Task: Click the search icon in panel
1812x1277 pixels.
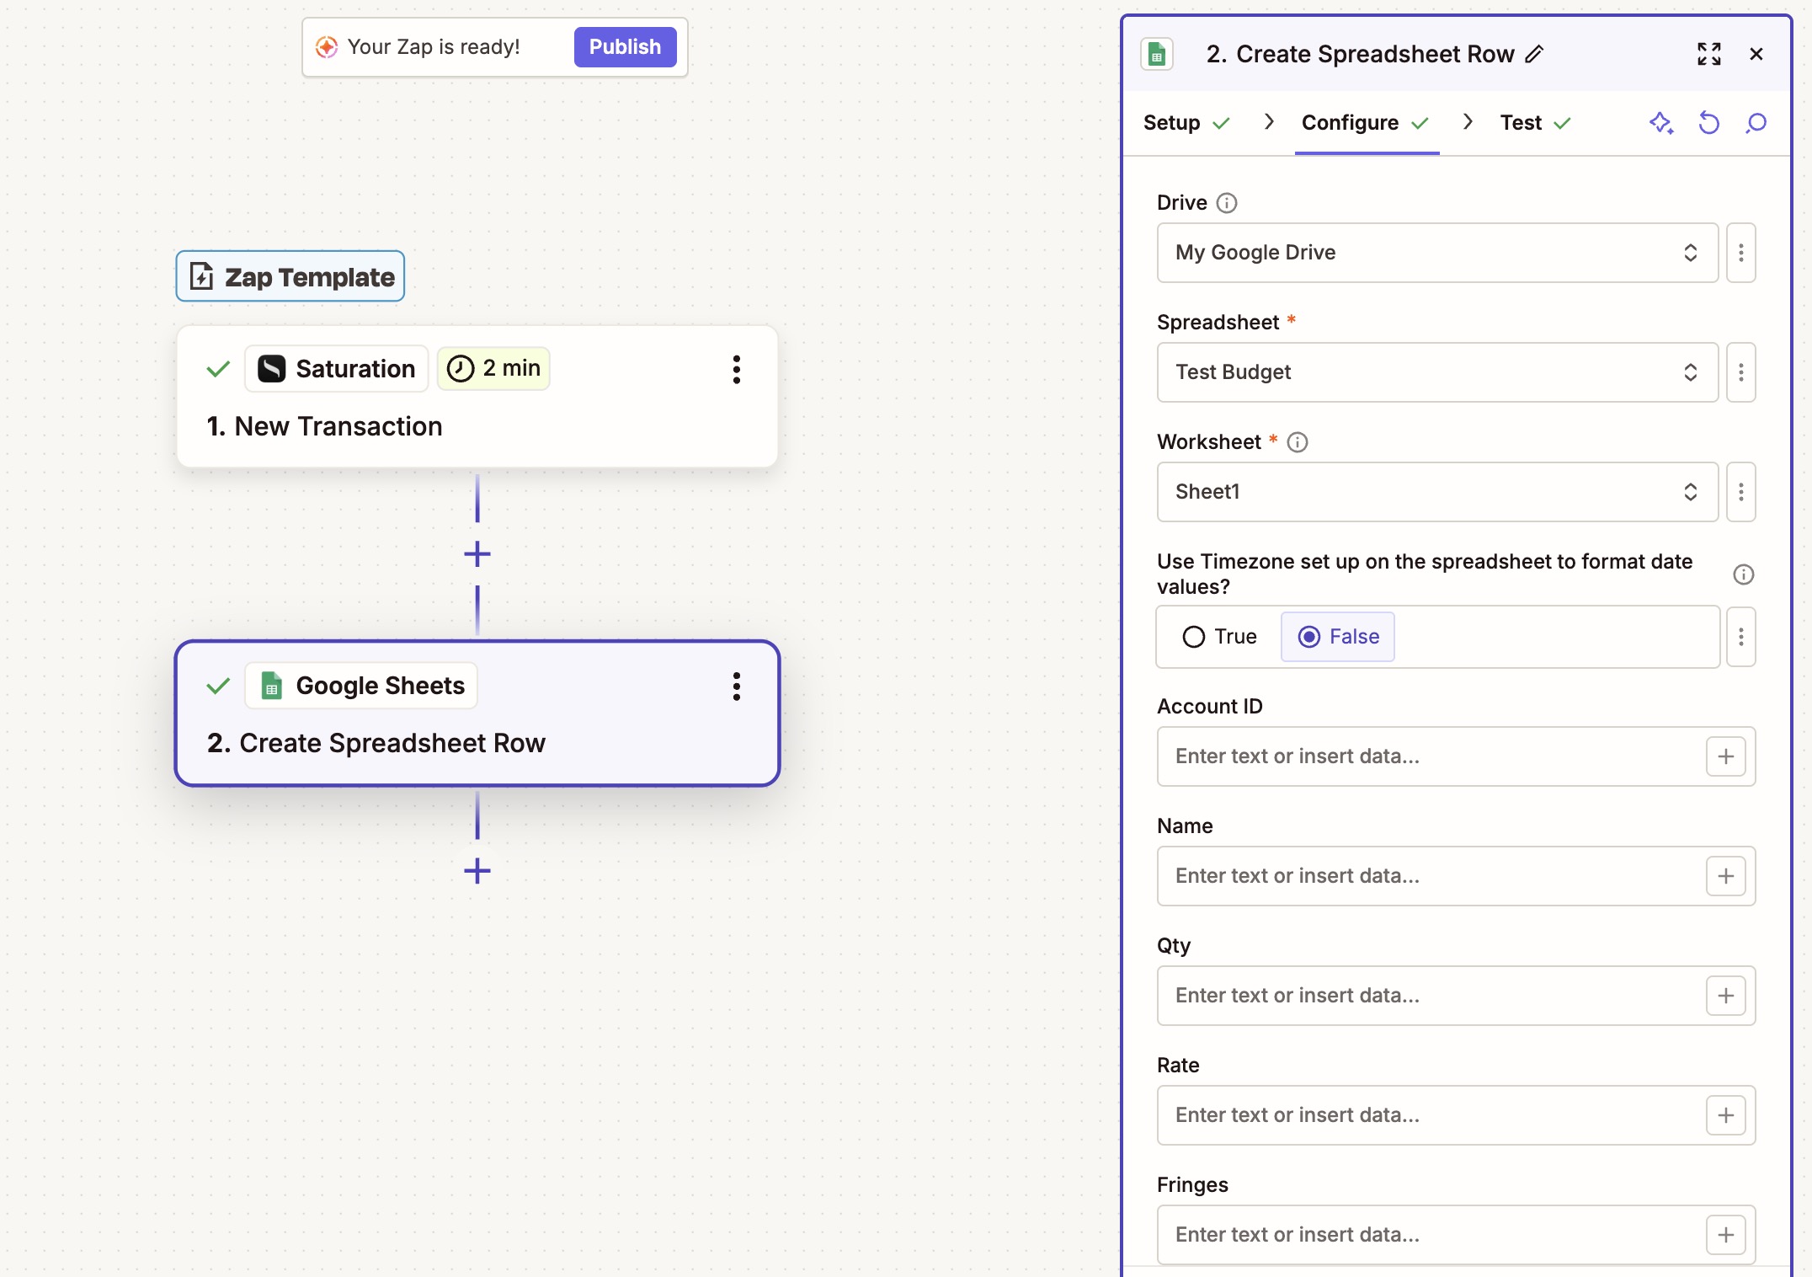Action: pyautogui.click(x=1756, y=123)
